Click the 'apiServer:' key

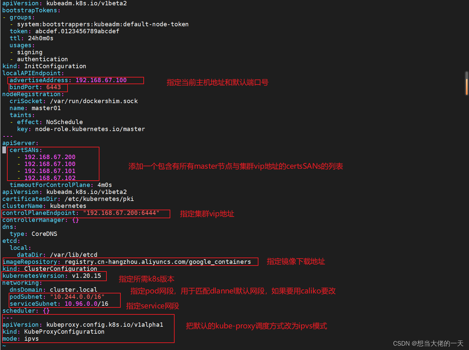click(20, 143)
